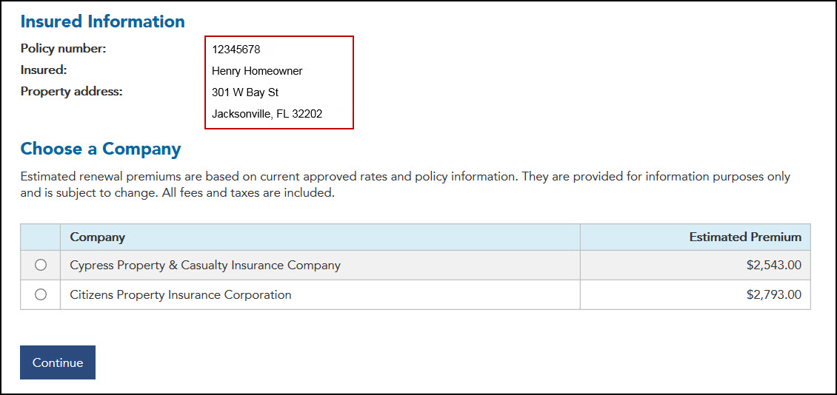This screenshot has width=837, height=395.
Task: Select the Citizens Property Insurance radio button
Action: coord(41,294)
